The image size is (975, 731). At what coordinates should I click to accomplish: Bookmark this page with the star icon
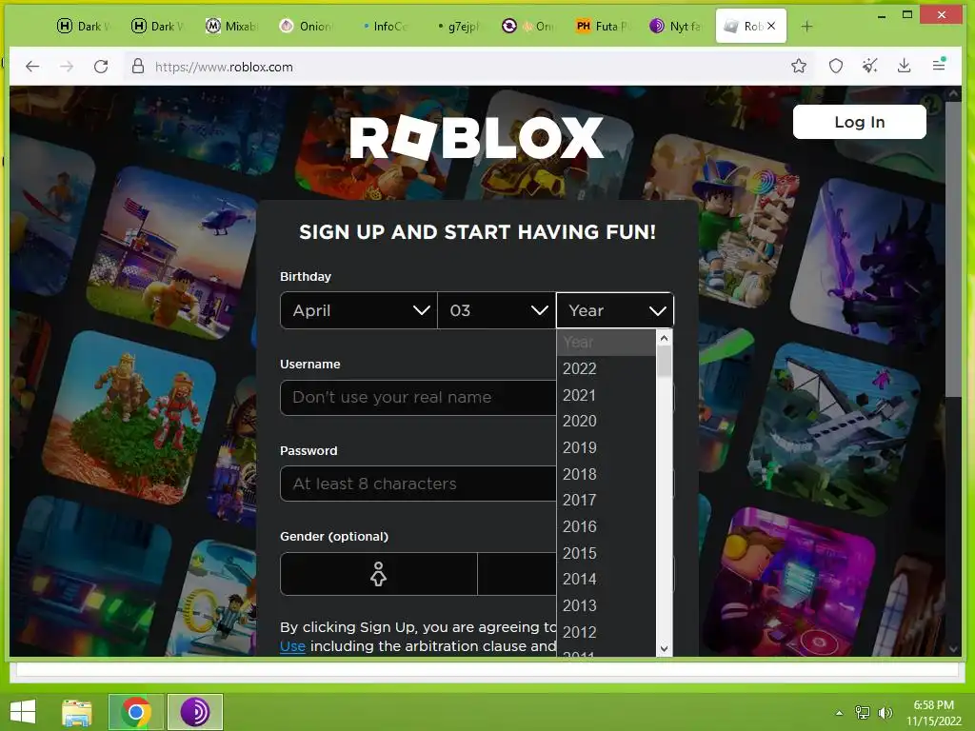point(799,66)
